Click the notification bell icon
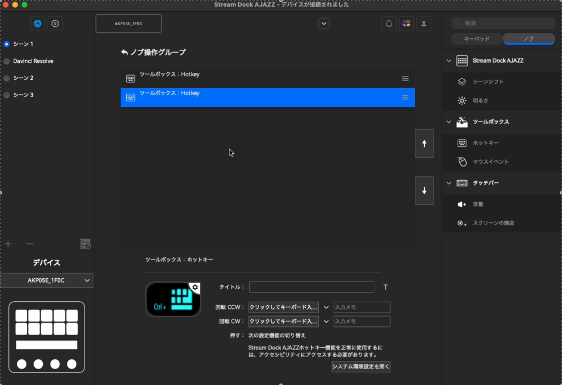562x385 pixels. (389, 24)
